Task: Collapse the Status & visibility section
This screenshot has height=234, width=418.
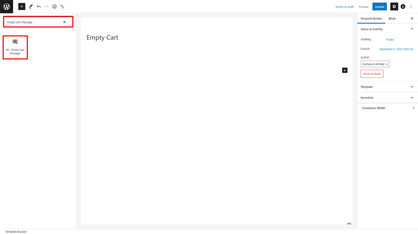Action: click(412, 29)
